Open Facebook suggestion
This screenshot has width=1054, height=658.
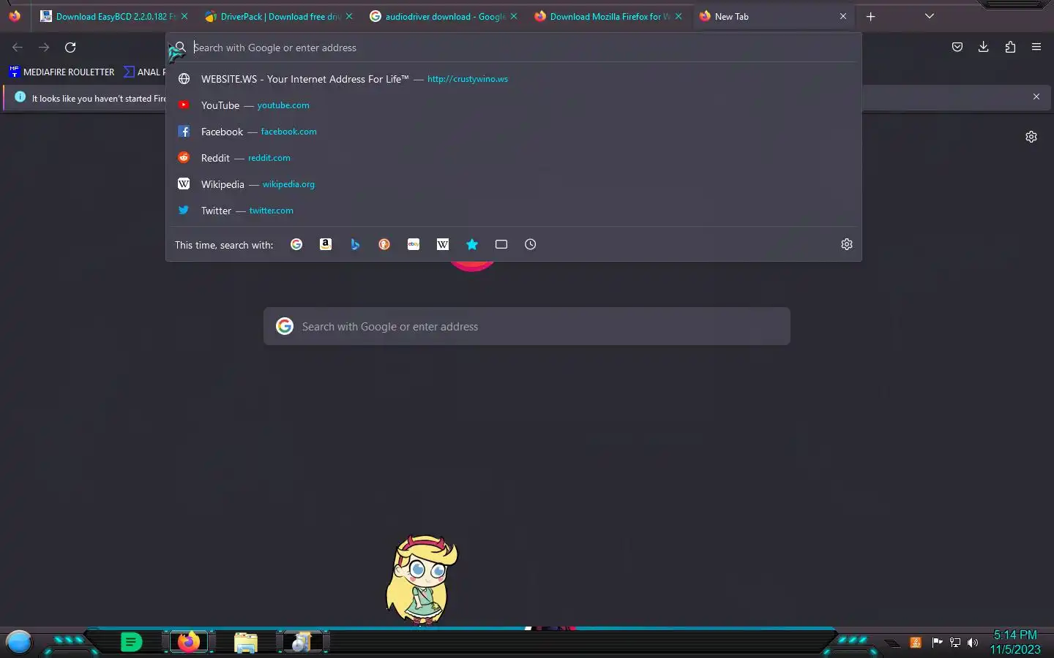coord(514,132)
